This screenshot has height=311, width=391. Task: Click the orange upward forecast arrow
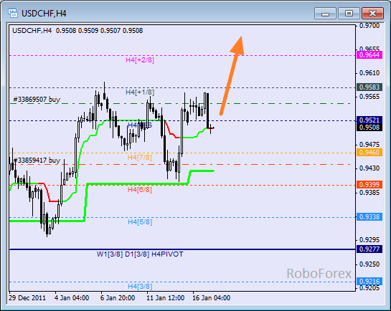point(232,76)
